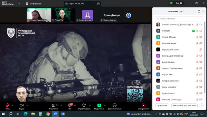The image size is (207, 117).
Task: Click the annotation pencil icon
Action: 5,97
